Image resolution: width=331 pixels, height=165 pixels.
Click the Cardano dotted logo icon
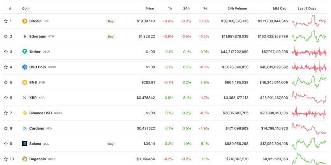pos(25,128)
